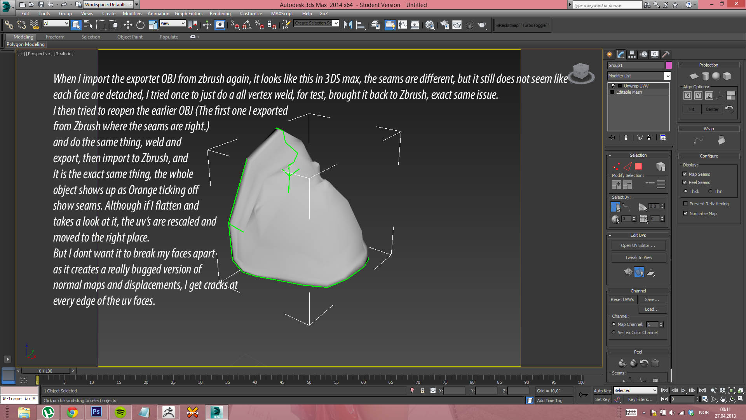This screenshot has height=420, width=746.
Task: Click the magenta object color swatch
Action: coord(669,65)
